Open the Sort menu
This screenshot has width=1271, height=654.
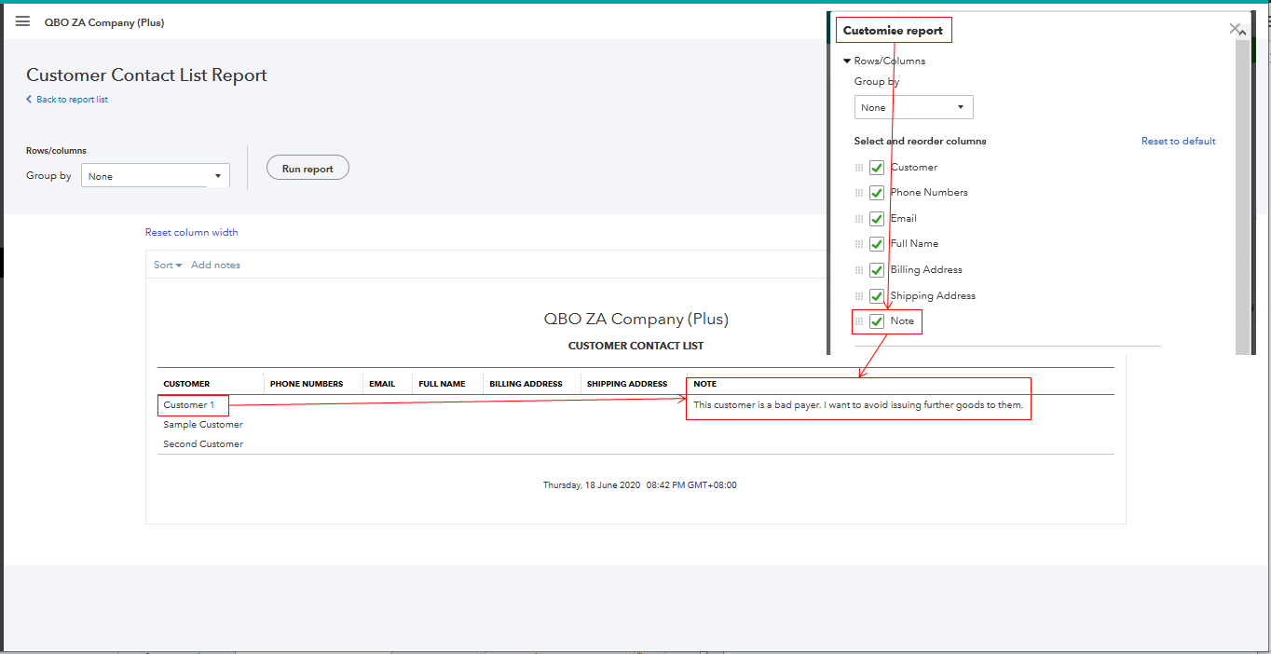pos(166,265)
